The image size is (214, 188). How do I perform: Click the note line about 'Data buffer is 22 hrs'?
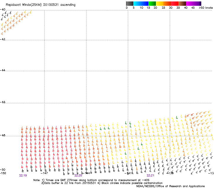[102, 183]
